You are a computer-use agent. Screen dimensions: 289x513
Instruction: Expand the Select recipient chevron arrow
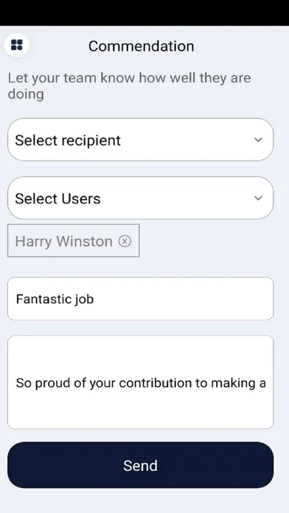tap(258, 140)
